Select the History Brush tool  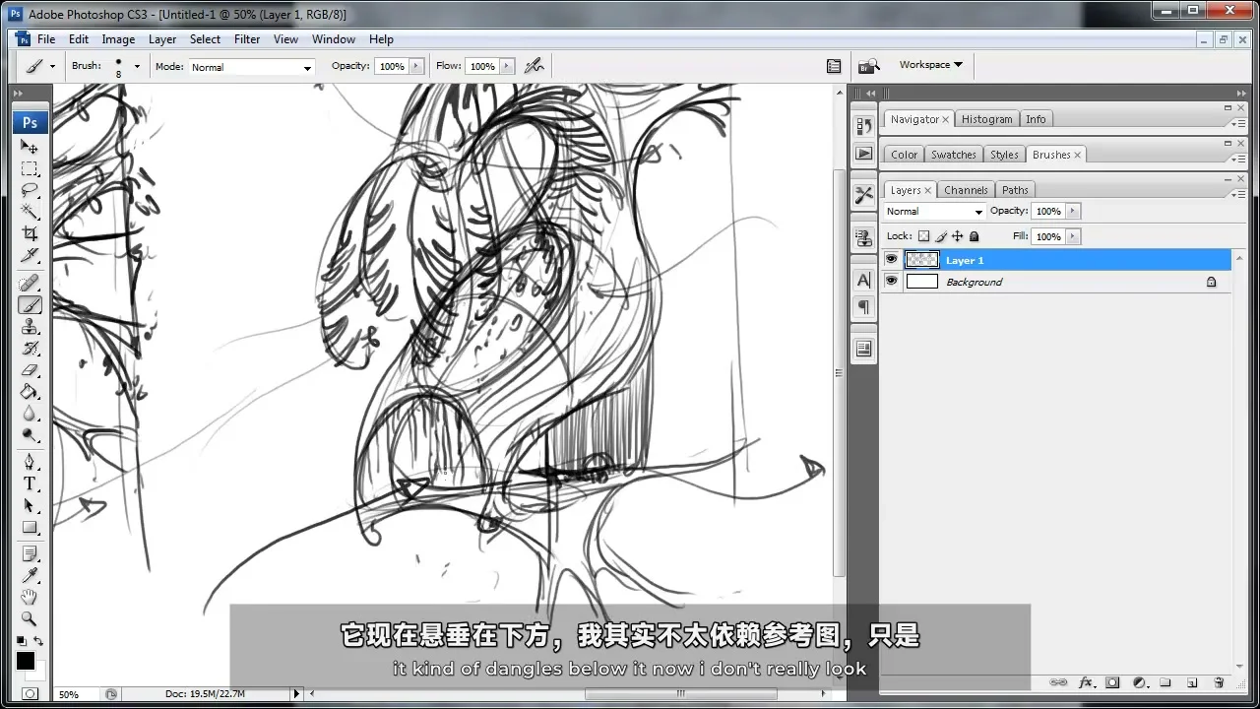(30, 349)
